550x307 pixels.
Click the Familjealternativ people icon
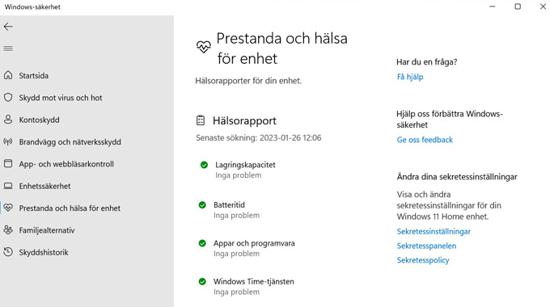point(8,230)
